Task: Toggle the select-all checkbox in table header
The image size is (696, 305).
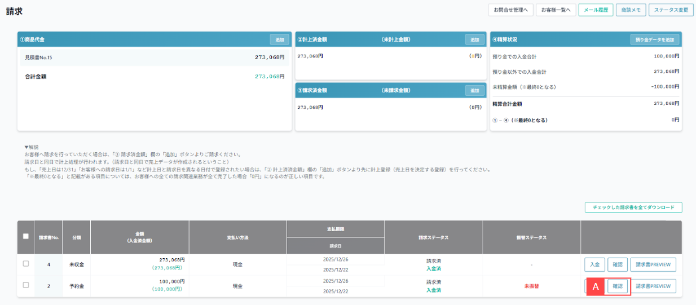Action: coord(26,237)
